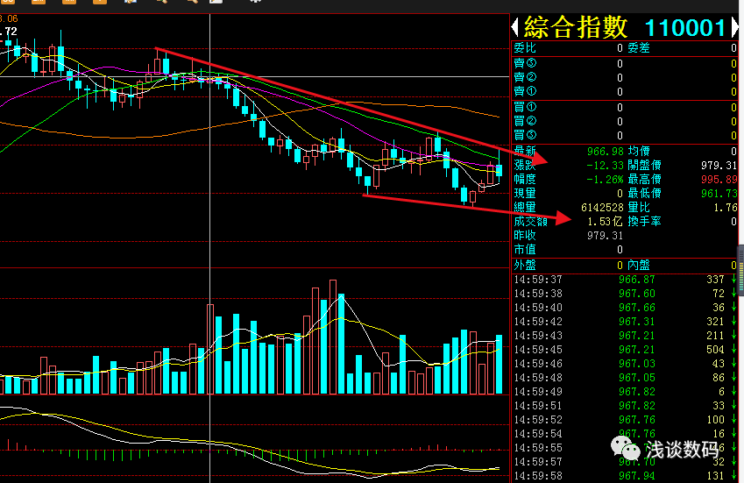The width and height of the screenshot is (744, 483).
Task: Click the stock code 110001
Action: pyautogui.click(x=684, y=27)
